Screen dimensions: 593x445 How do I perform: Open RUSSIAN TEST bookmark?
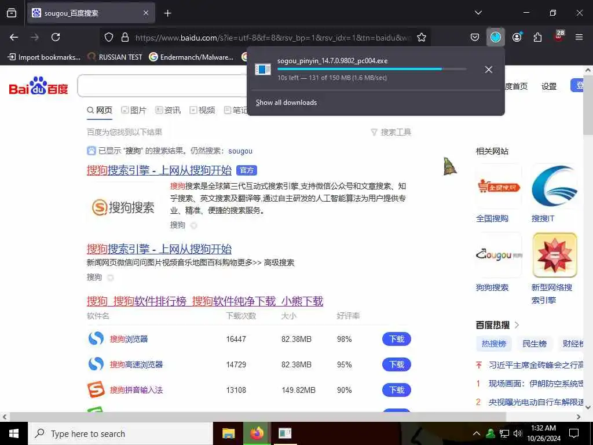pyautogui.click(x=115, y=57)
